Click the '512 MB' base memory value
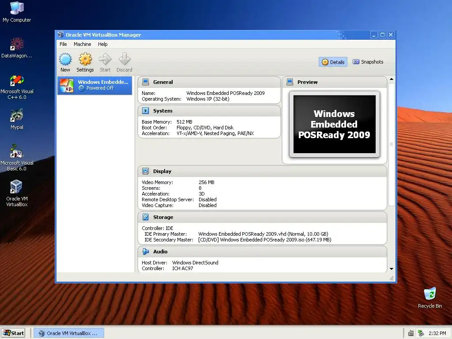Screen dimensions: 452x339 (x=184, y=122)
